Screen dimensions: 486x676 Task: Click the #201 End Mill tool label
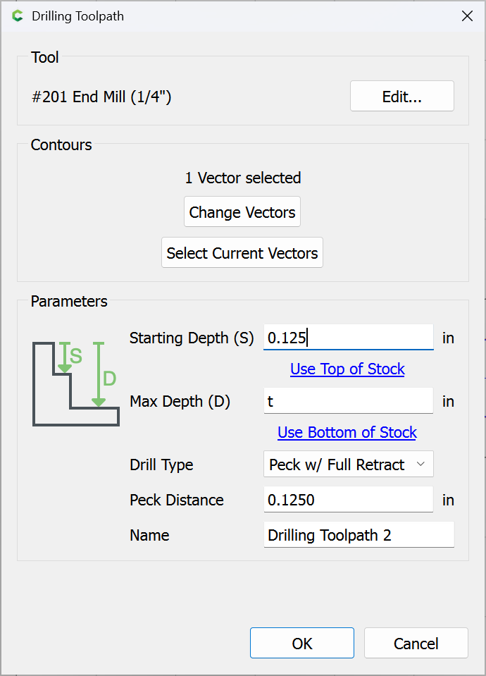[x=101, y=97]
